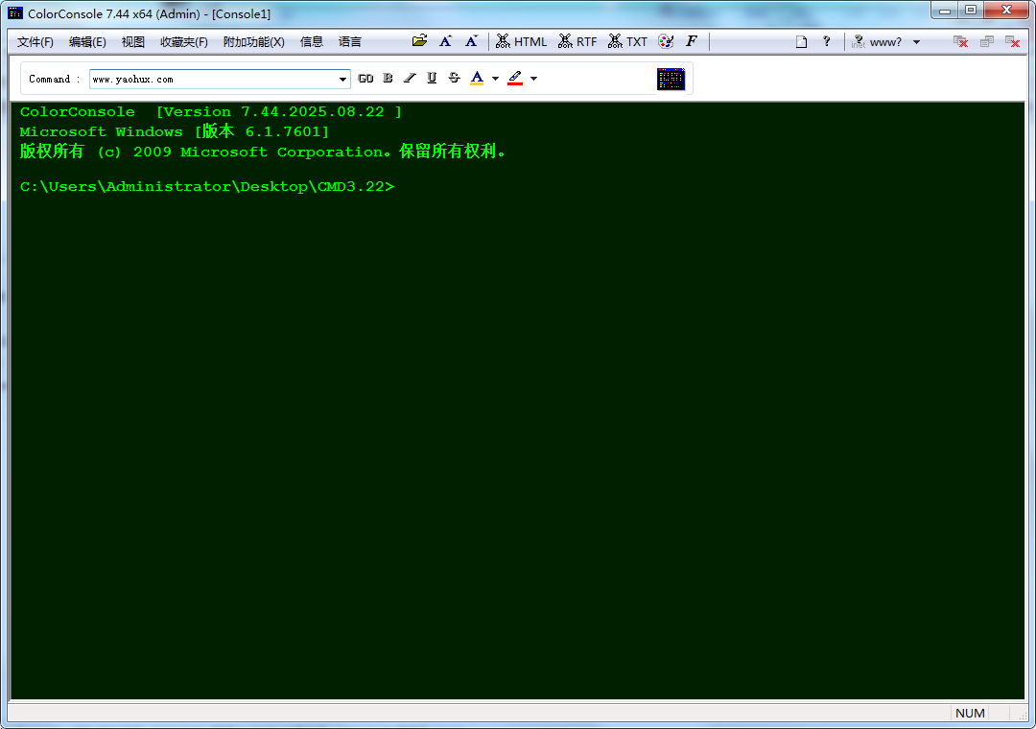Open the 文件(F) menu
The width and height of the screenshot is (1036, 729).
35,42
